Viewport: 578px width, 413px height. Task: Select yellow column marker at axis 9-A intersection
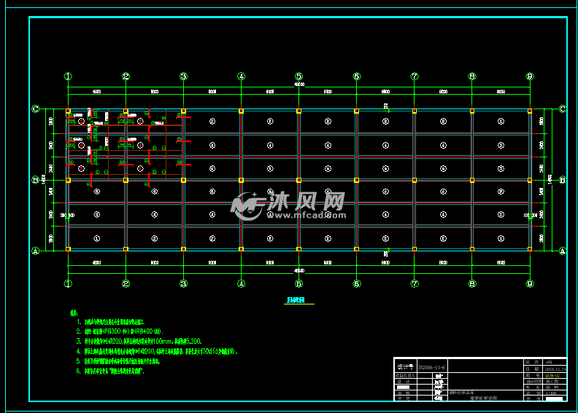tap(530, 250)
